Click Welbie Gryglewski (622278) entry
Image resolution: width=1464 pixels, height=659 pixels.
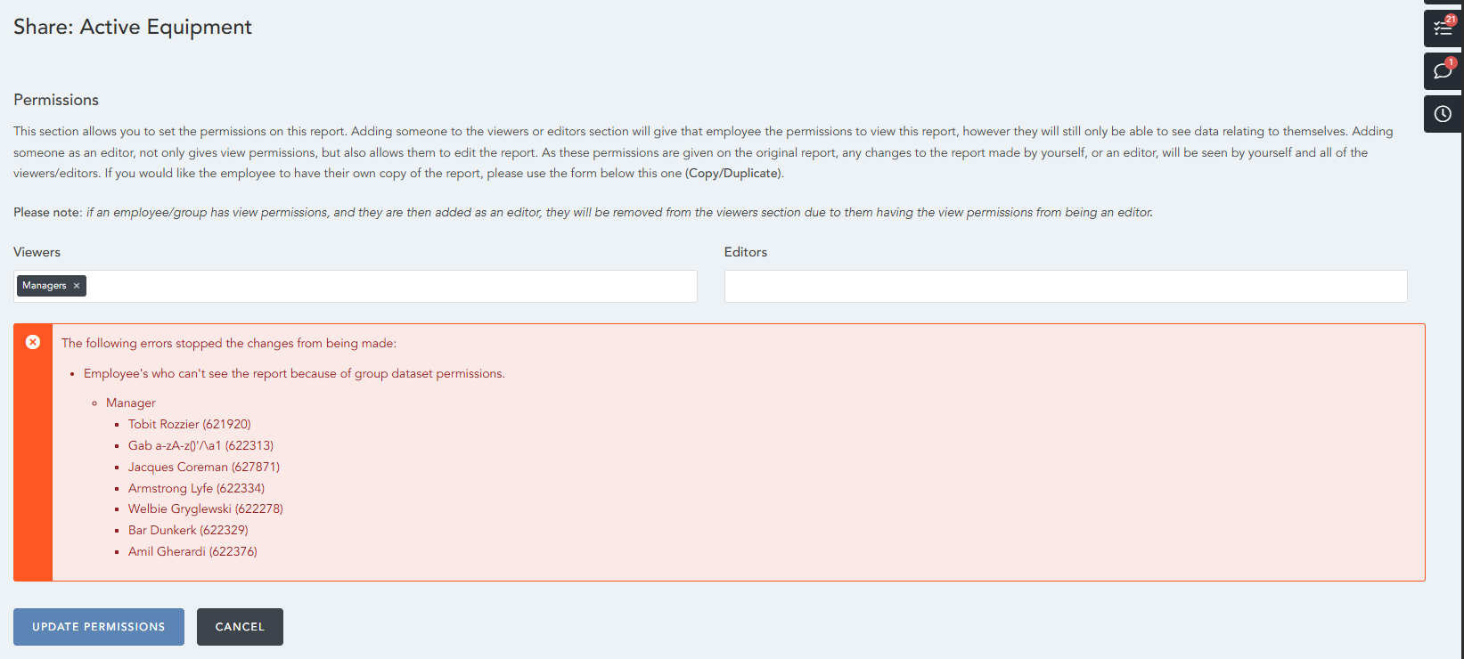point(205,509)
